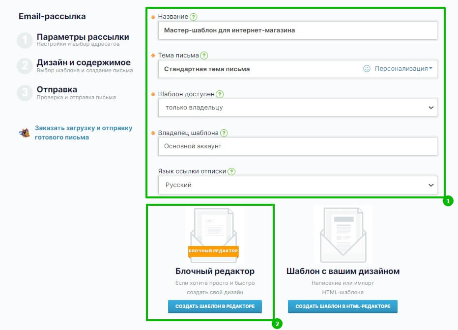Click the mascot icon near Заказать загрузку
Image resolution: width=458 pixels, height=330 pixels.
25,133
